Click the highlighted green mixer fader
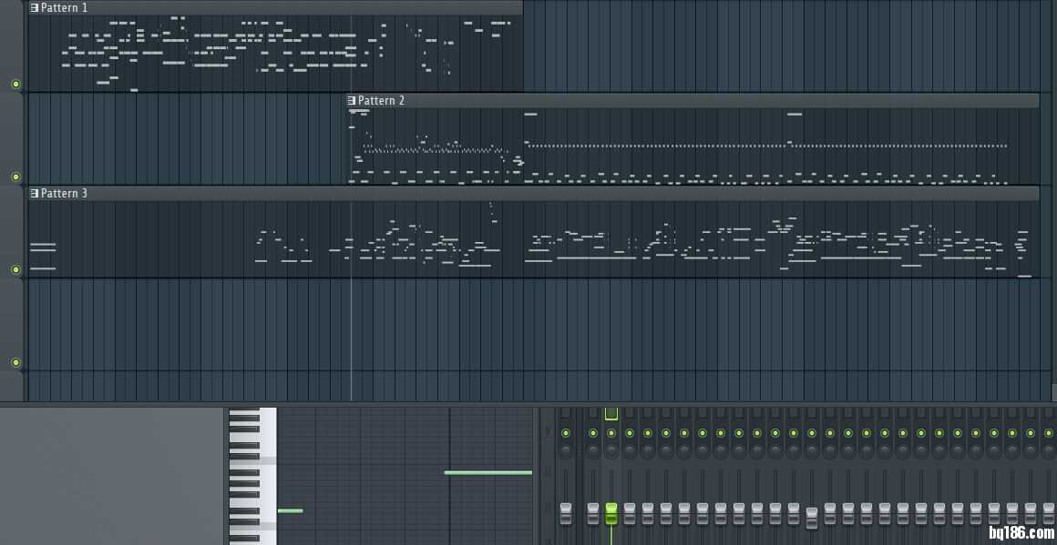Viewport: 1057px width, 545px height. [611, 513]
